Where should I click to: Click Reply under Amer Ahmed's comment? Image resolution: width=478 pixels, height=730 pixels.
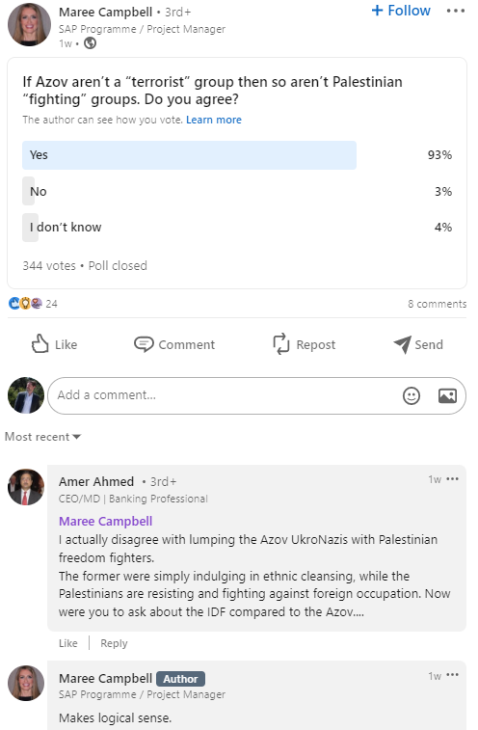[114, 643]
